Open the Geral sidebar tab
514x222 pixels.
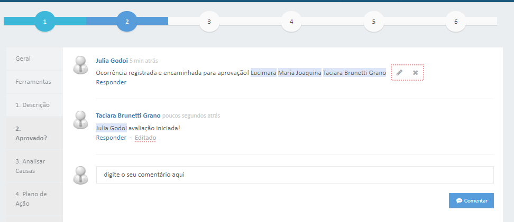[x=35, y=59]
